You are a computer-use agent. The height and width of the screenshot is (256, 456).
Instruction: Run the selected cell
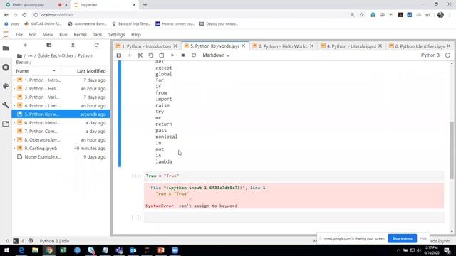click(172, 55)
